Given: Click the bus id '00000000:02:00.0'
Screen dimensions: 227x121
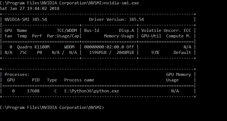Looking at the screenshot, I should (x=104, y=47).
